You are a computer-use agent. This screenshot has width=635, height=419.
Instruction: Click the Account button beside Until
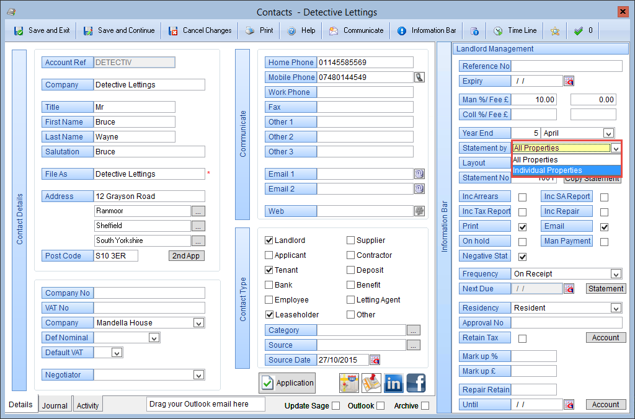pos(606,404)
